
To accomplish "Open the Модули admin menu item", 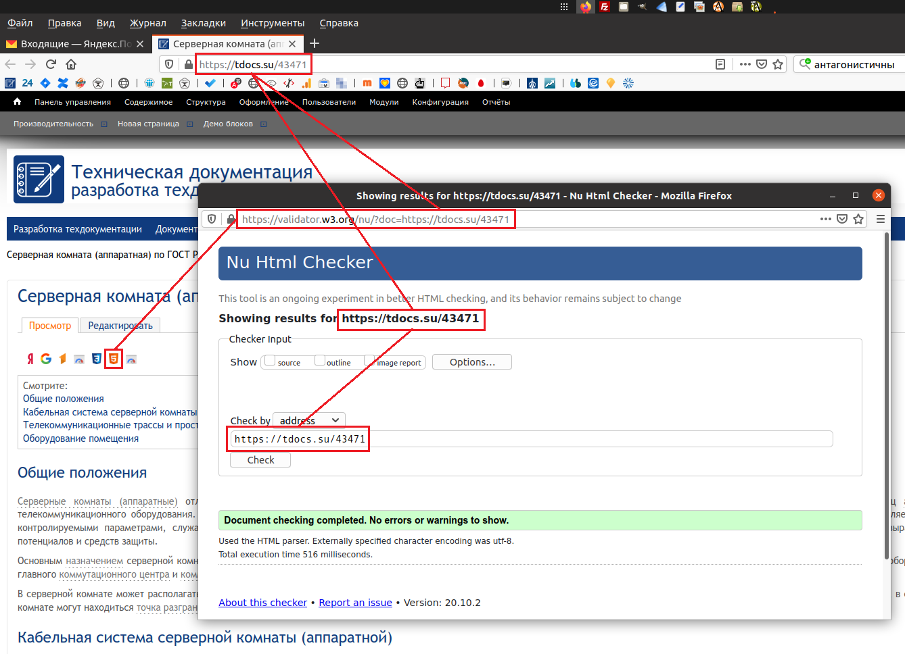I will (384, 102).
